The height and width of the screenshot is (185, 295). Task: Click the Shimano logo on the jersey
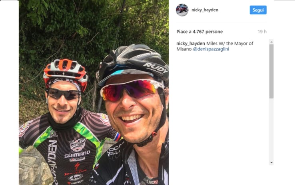click(77, 154)
